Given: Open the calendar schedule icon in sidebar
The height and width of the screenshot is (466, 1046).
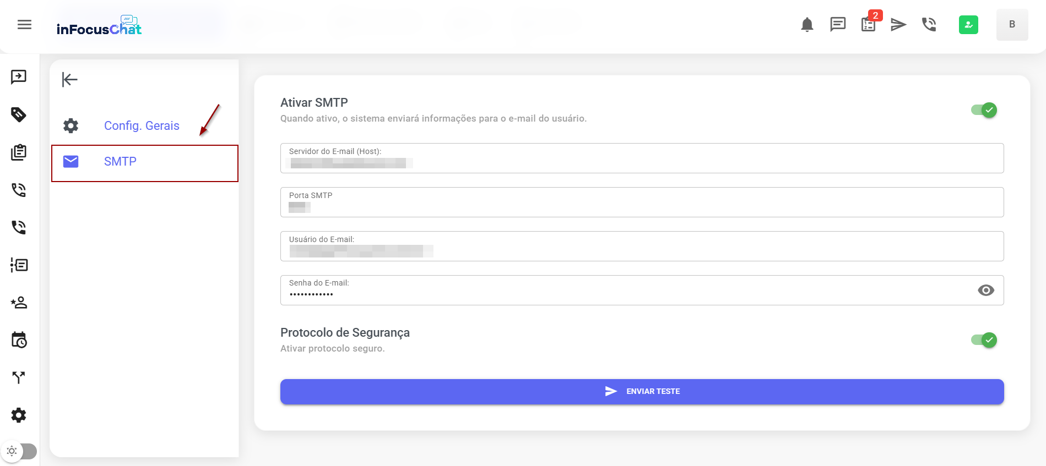Looking at the screenshot, I should (x=19, y=340).
